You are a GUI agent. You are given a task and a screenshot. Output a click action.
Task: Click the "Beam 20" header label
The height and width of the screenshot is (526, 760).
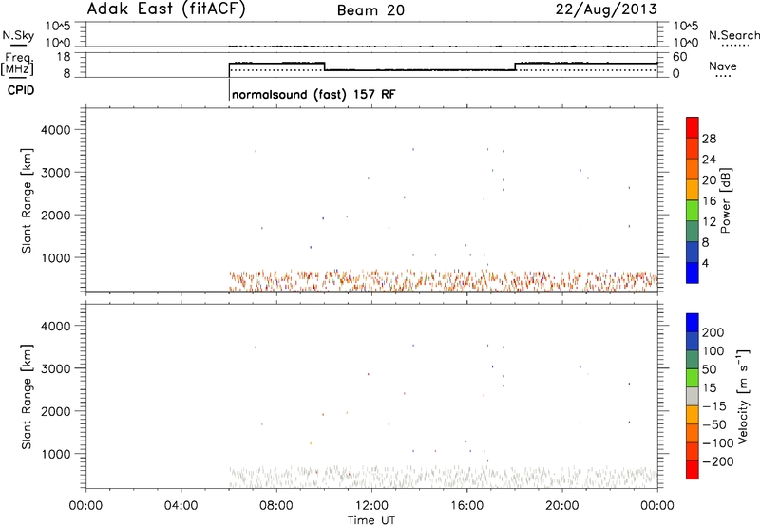click(x=370, y=10)
